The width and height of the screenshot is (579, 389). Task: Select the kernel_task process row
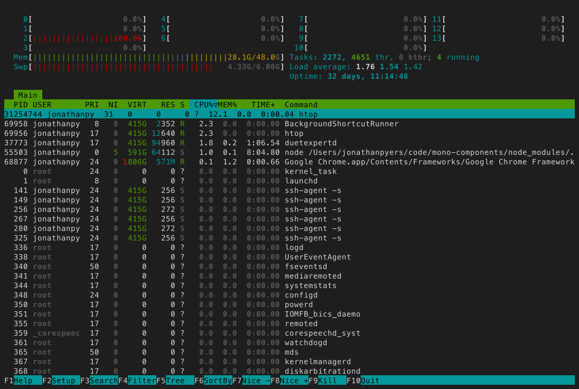(x=211, y=171)
